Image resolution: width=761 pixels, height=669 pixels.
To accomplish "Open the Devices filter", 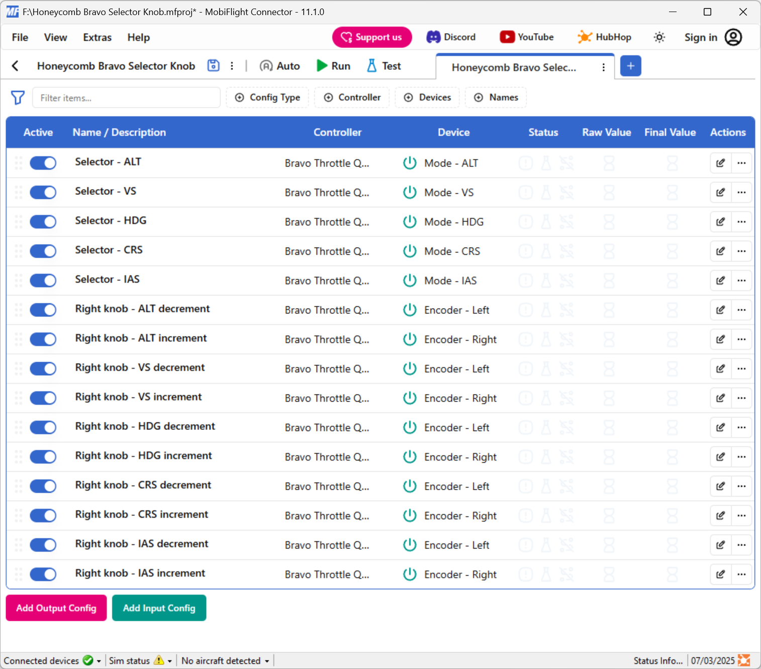I will (428, 97).
